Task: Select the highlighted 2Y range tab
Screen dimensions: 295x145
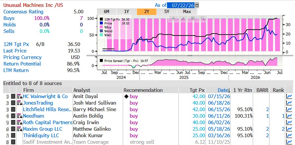Action: click(x=147, y=12)
